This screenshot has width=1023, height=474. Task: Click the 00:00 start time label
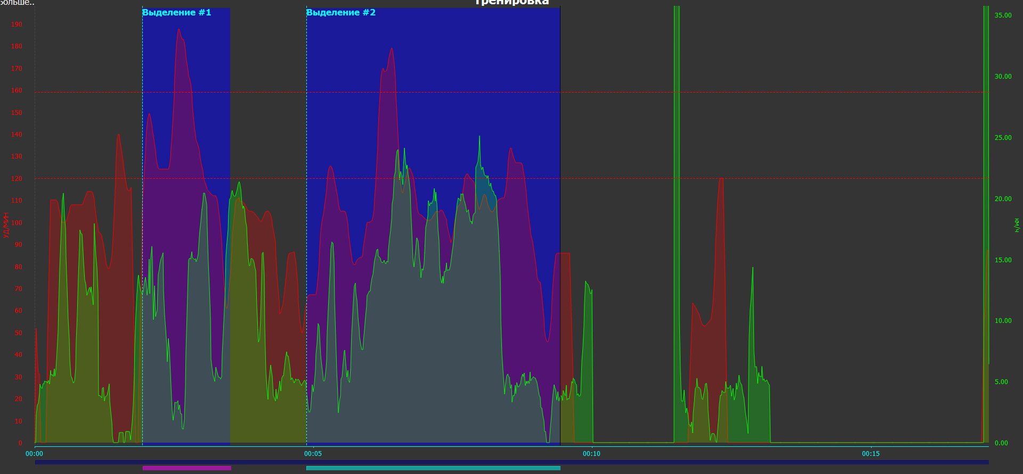34,454
